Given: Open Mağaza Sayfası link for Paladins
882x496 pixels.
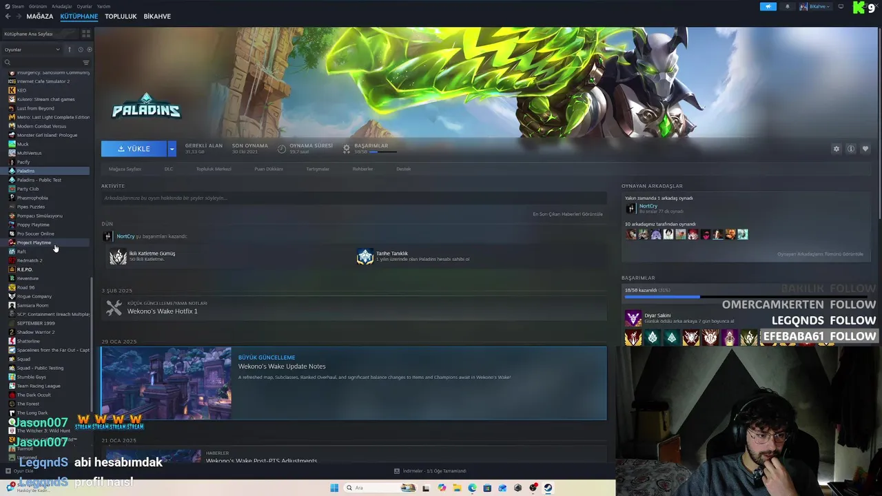Looking at the screenshot, I should tap(125, 169).
